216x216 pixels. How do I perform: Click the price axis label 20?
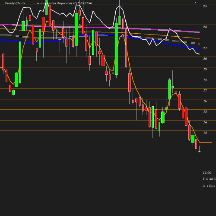pos(205,59)
